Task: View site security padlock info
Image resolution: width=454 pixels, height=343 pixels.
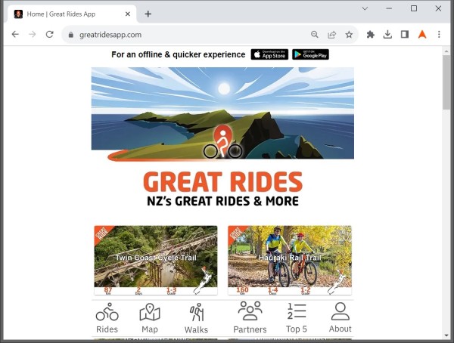Action: click(x=71, y=35)
